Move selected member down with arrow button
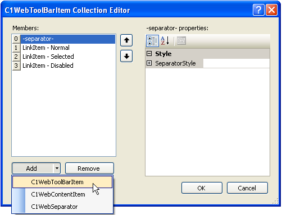Viewport: 282px width, 215px height. 126,56
